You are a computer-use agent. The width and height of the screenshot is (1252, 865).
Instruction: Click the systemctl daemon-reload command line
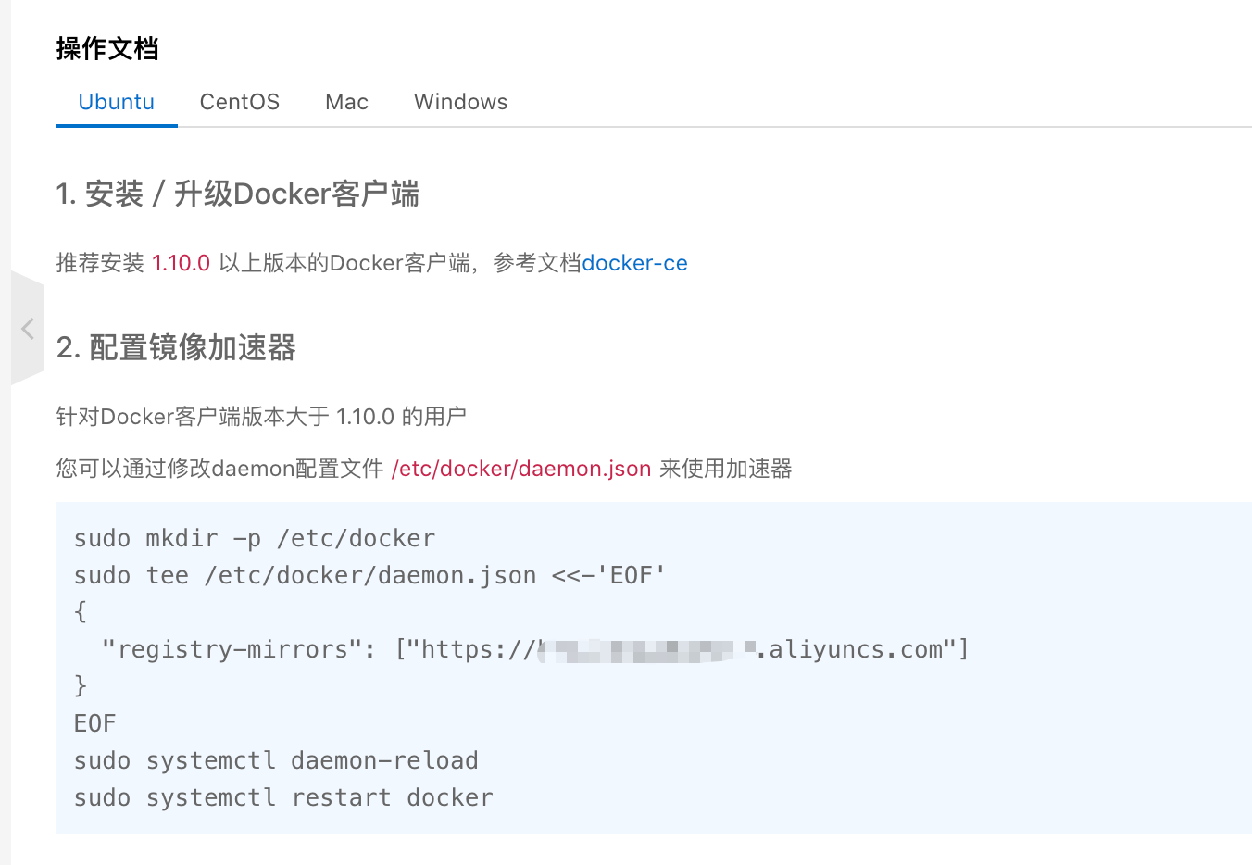click(x=276, y=760)
